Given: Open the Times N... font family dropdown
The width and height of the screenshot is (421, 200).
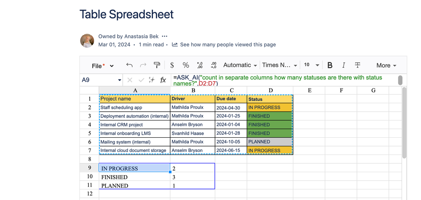Looking at the screenshot, I should pos(279,65).
